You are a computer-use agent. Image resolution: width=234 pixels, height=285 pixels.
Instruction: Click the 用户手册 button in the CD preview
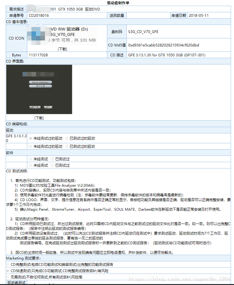coord(40,86)
